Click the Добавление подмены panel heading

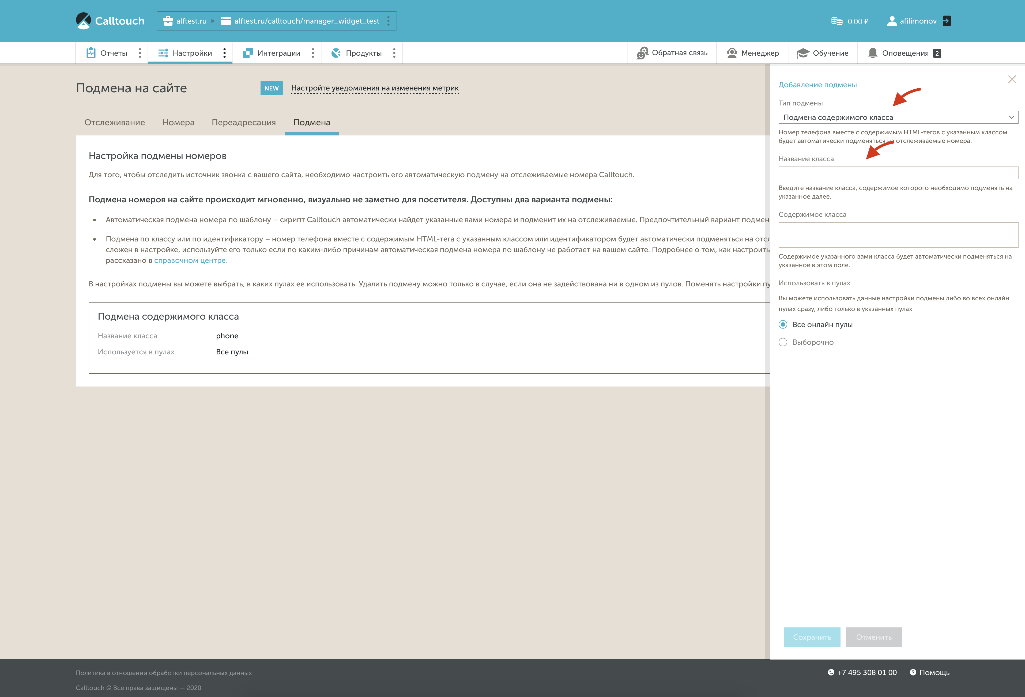818,85
